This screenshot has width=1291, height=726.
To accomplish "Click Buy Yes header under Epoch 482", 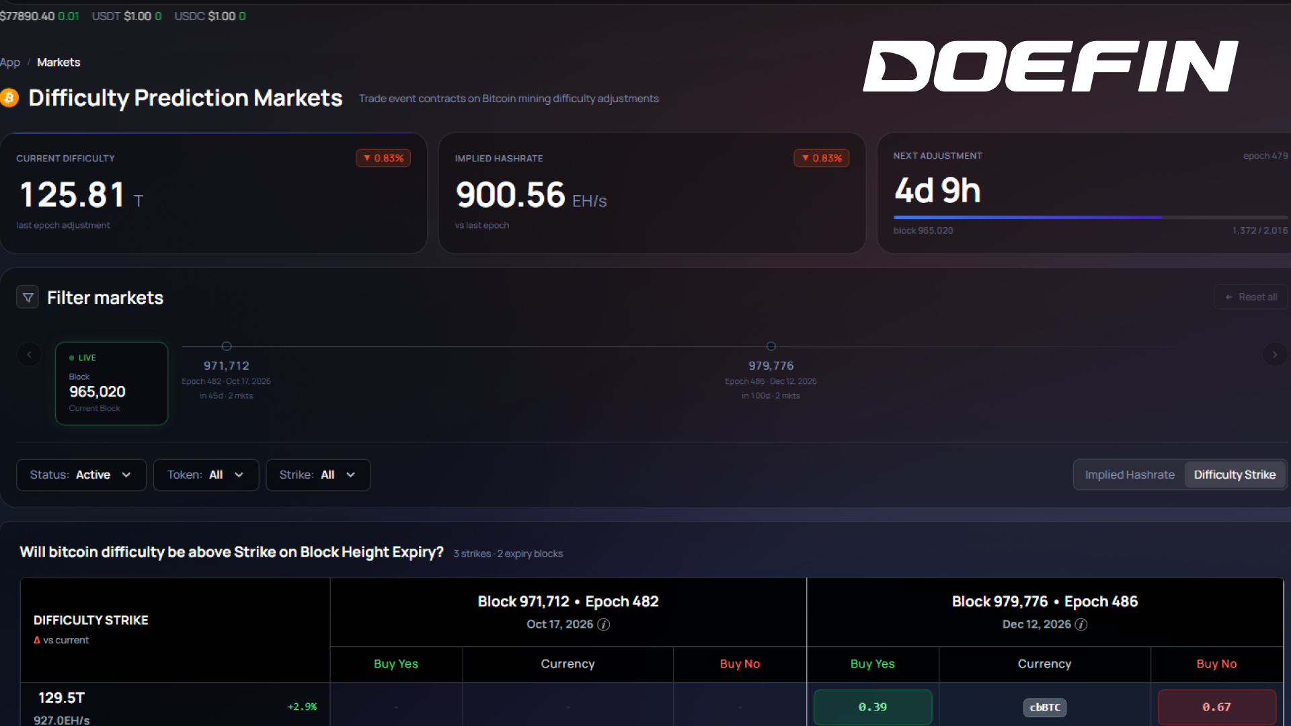I will [x=396, y=664].
